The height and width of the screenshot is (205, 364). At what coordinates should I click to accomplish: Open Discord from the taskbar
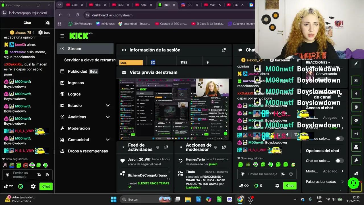(x=229, y=199)
